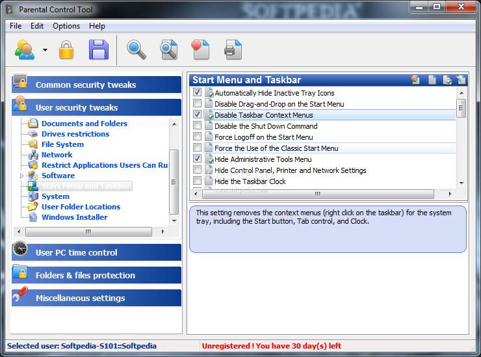Select User Folder Locations in the tree
Screen dimensions: 481x357
click(81, 207)
